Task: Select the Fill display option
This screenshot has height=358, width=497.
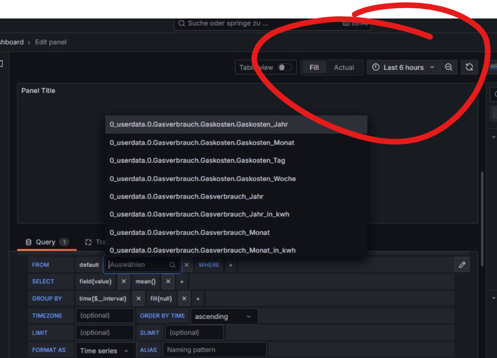Action: (x=314, y=68)
